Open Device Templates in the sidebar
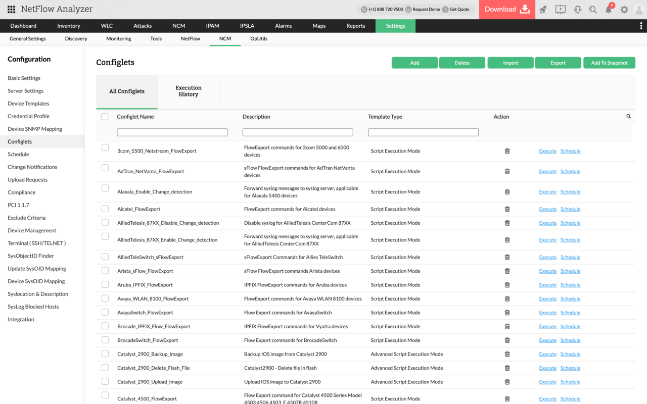The height and width of the screenshot is (404, 647). tap(28, 104)
